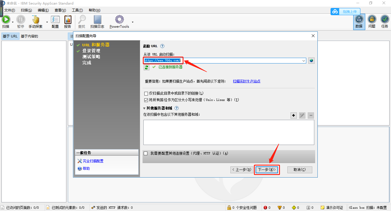Open the Report (报告) toolbar icon
This screenshot has height=211, width=391.
68,19
